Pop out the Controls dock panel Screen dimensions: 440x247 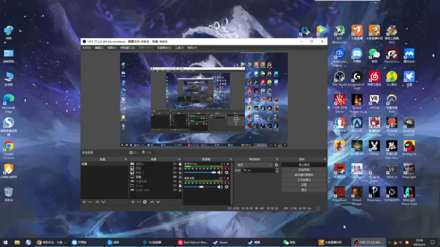[x=324, y=159]
